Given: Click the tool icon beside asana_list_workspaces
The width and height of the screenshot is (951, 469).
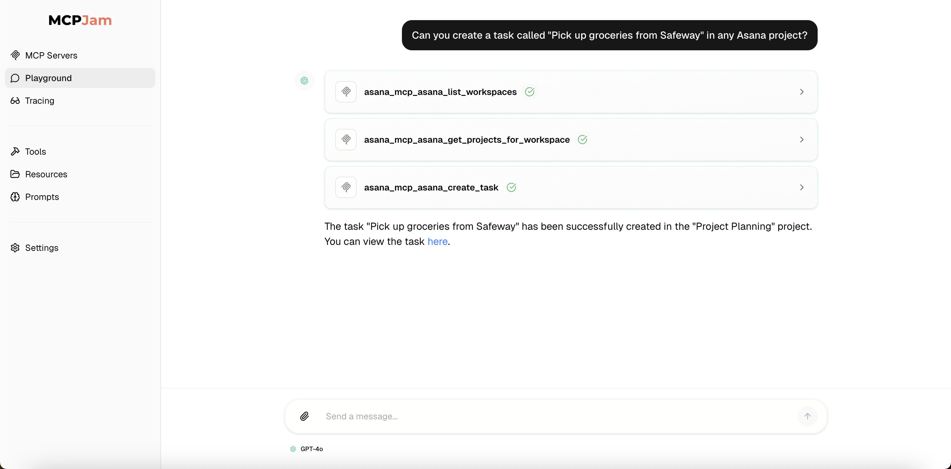Looking at the screenshot, I should coord(346,91).
